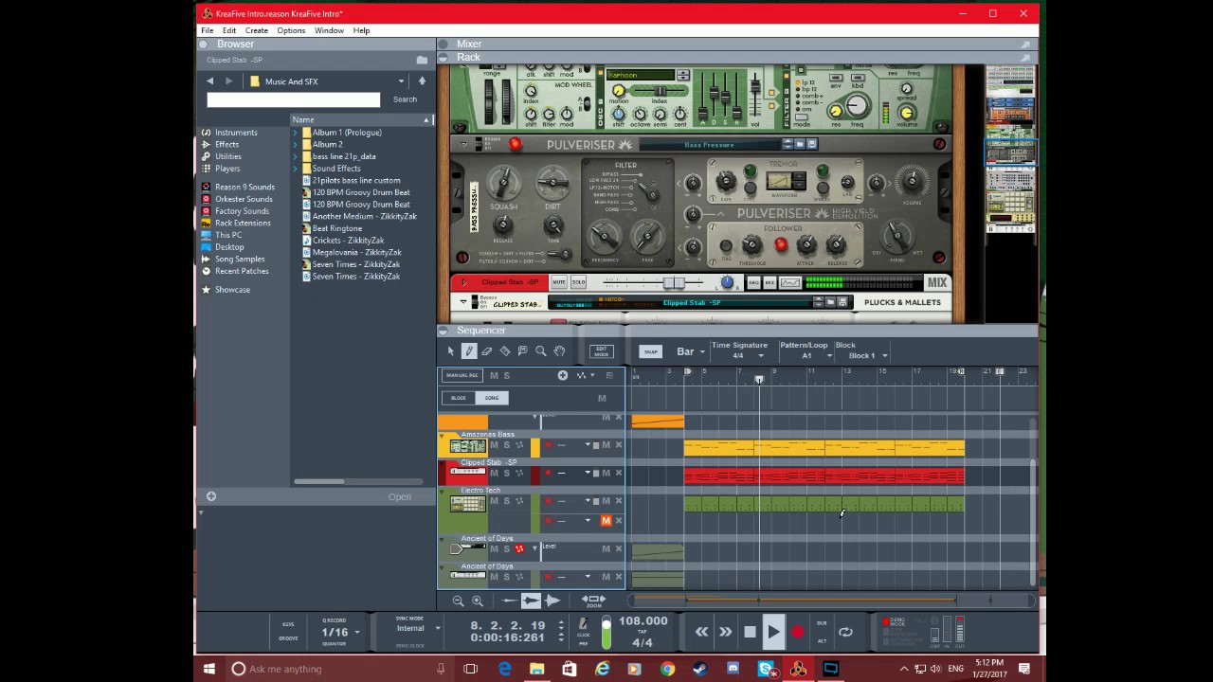Click the red Record button
Screen dimensions: 1213x682
pyautogui.click(x=798, y=632)
